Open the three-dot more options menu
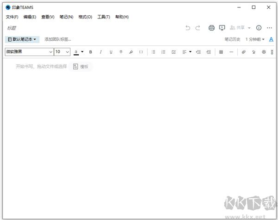The image size is (278, 220). (269, 28)
